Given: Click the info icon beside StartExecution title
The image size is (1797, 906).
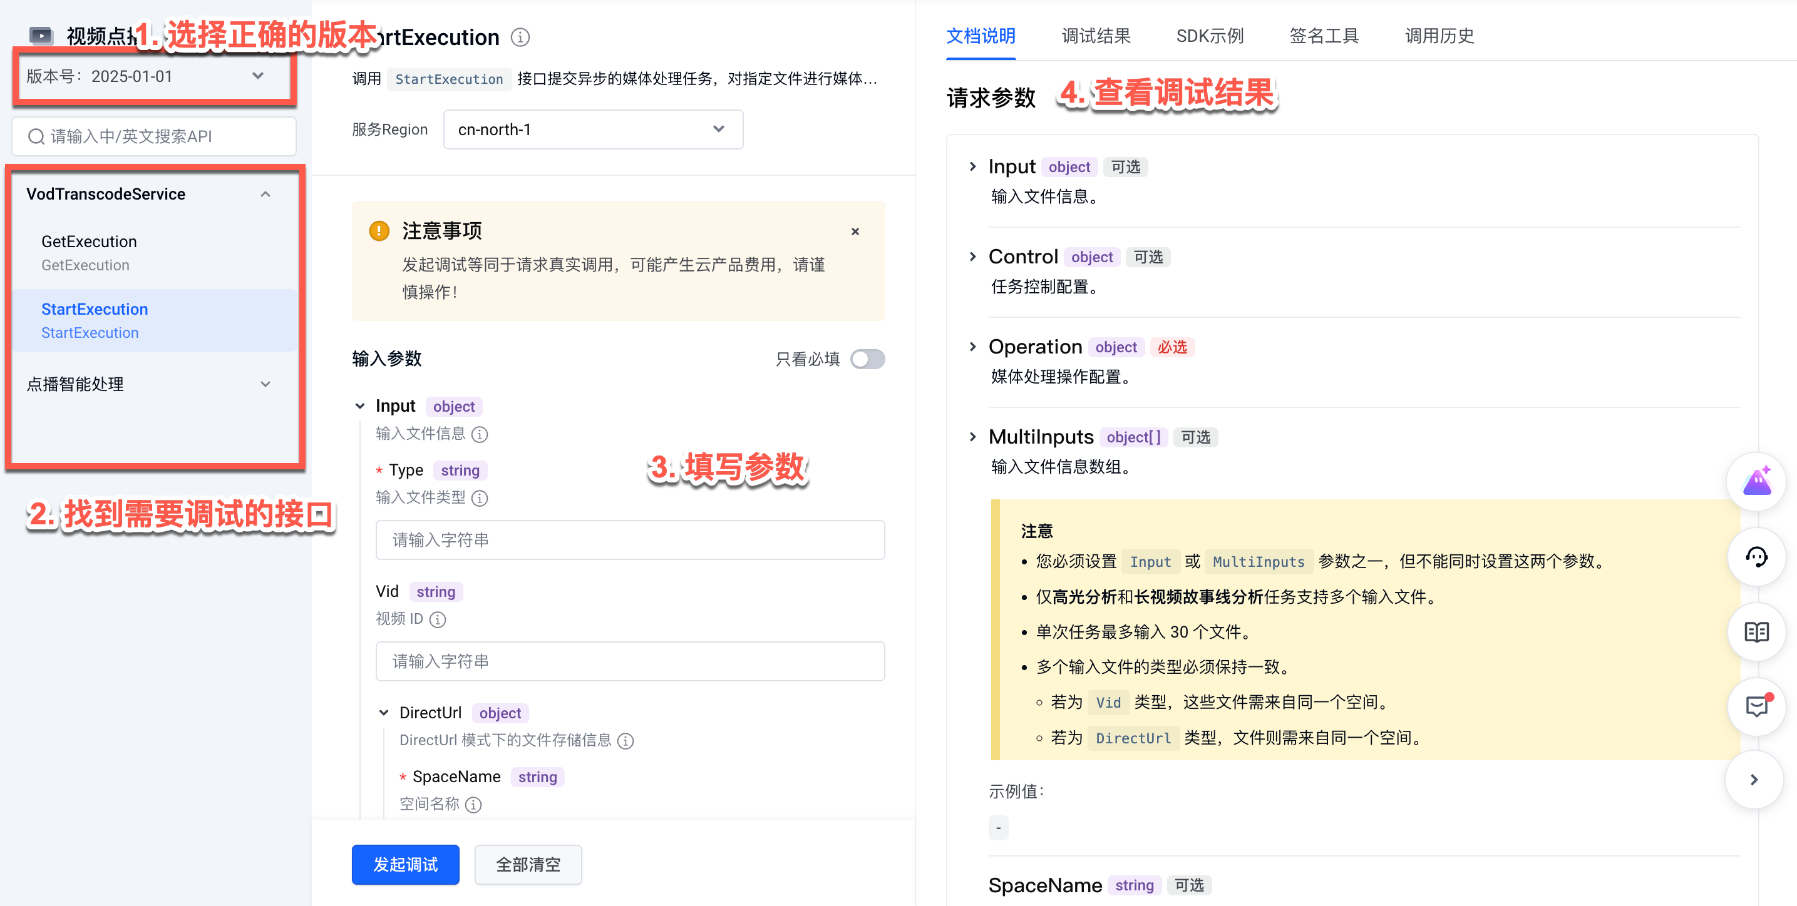Looking at the screenshot, I should click(520, 37).
